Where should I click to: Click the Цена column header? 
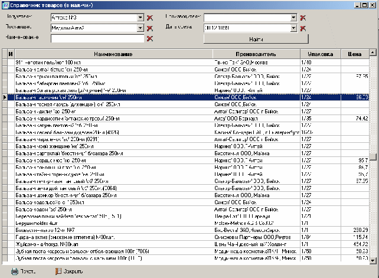point(355,54)
